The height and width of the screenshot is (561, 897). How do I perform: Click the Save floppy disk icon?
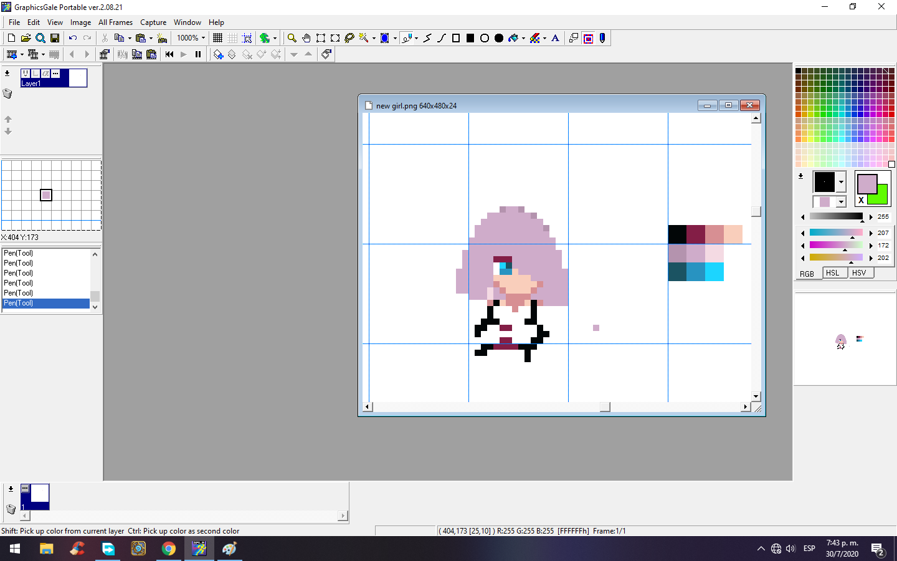tap(54, 38)
